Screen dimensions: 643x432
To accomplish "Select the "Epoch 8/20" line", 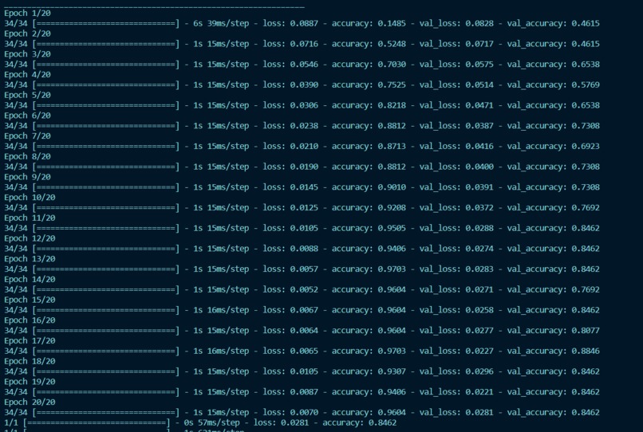I will click(x=27, y=156).
